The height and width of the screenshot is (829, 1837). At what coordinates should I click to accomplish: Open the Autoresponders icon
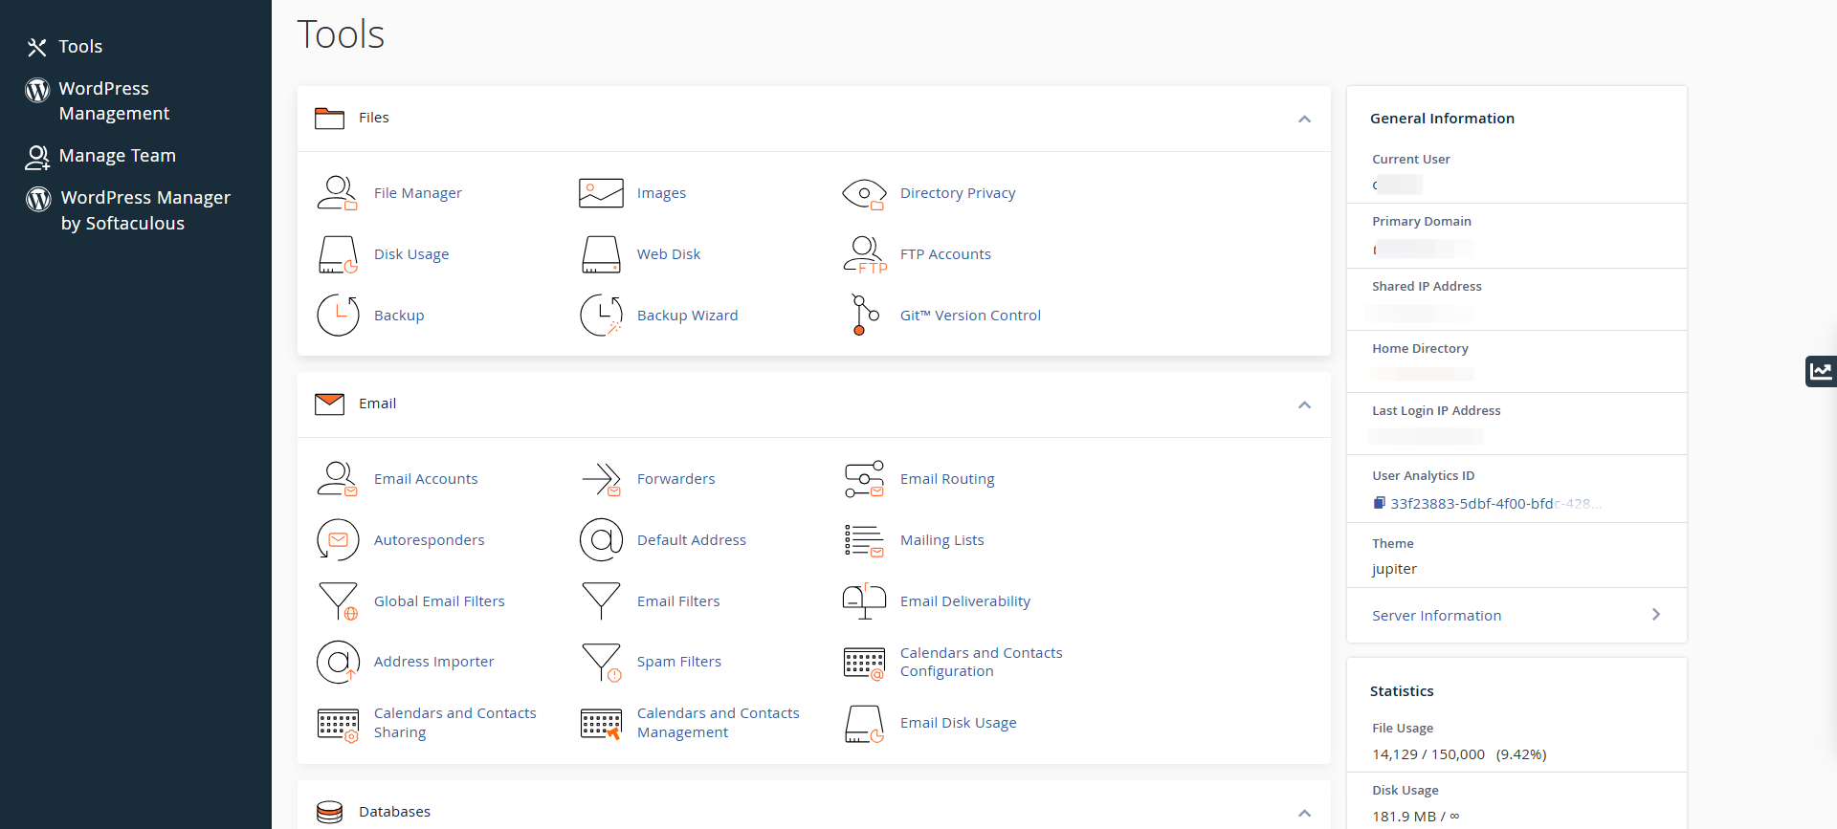click(338, 540)
